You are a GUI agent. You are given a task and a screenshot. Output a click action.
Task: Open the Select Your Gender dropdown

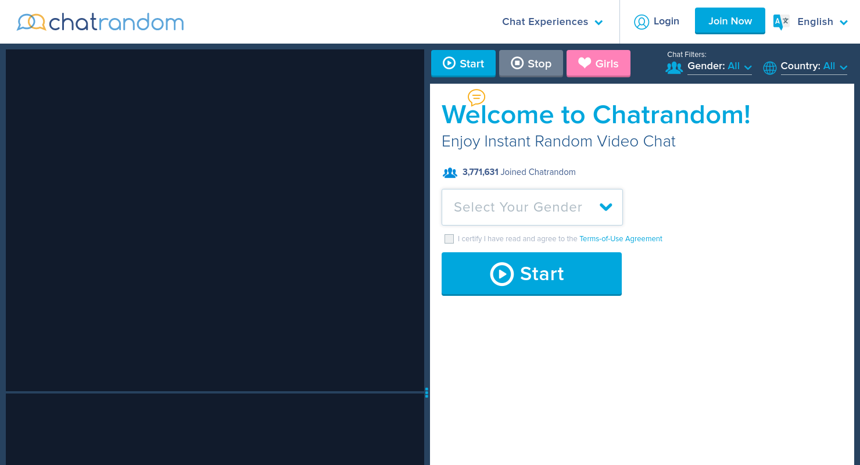532,207
